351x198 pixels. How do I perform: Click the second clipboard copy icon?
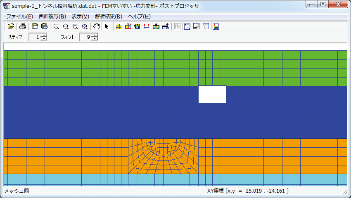(44, 26)
